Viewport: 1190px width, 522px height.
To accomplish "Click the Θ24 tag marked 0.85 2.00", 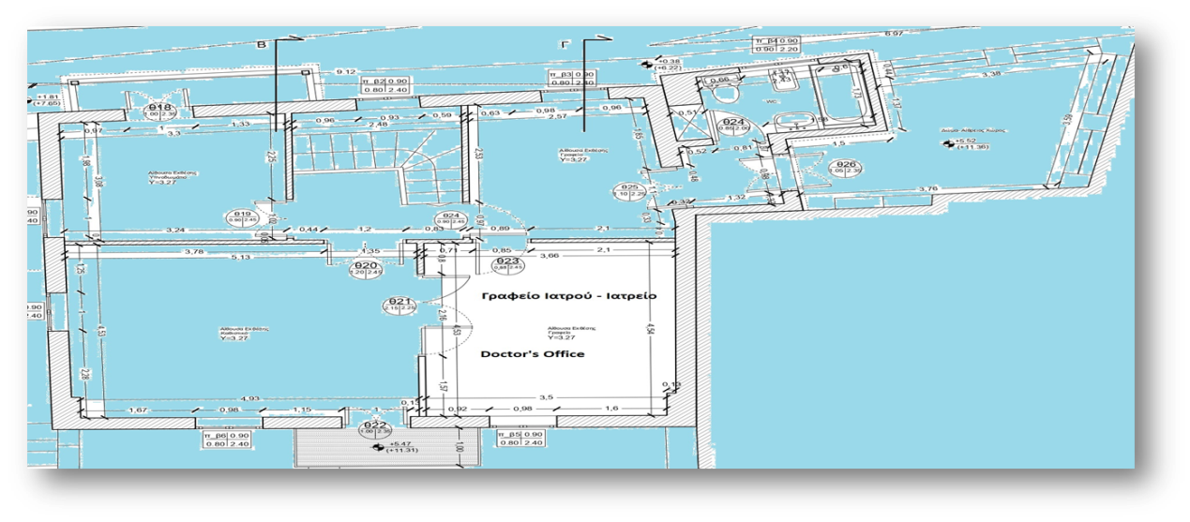I will point(732,126).
